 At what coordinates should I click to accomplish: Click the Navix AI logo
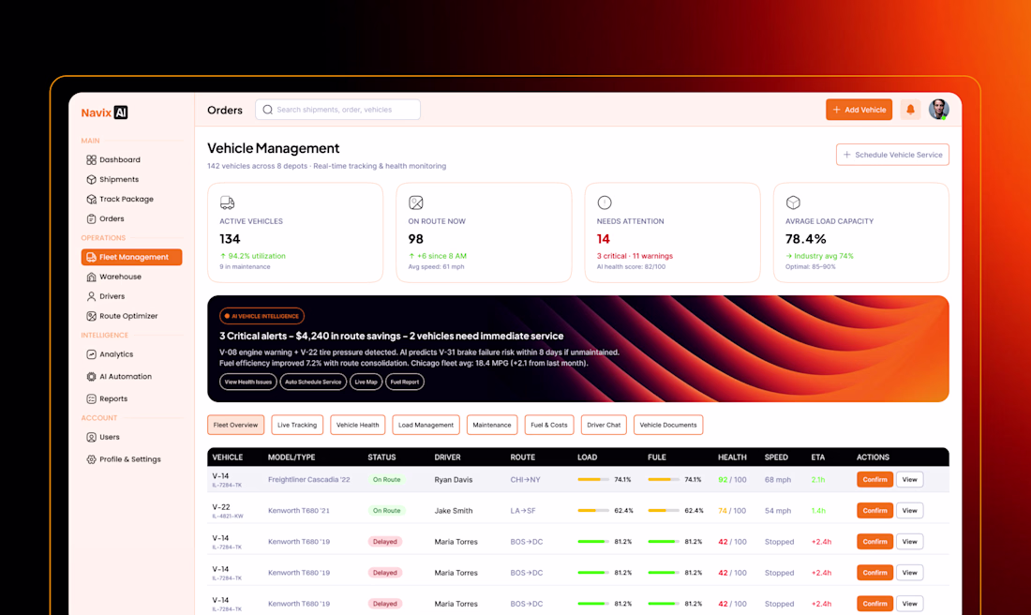point(105,112)
